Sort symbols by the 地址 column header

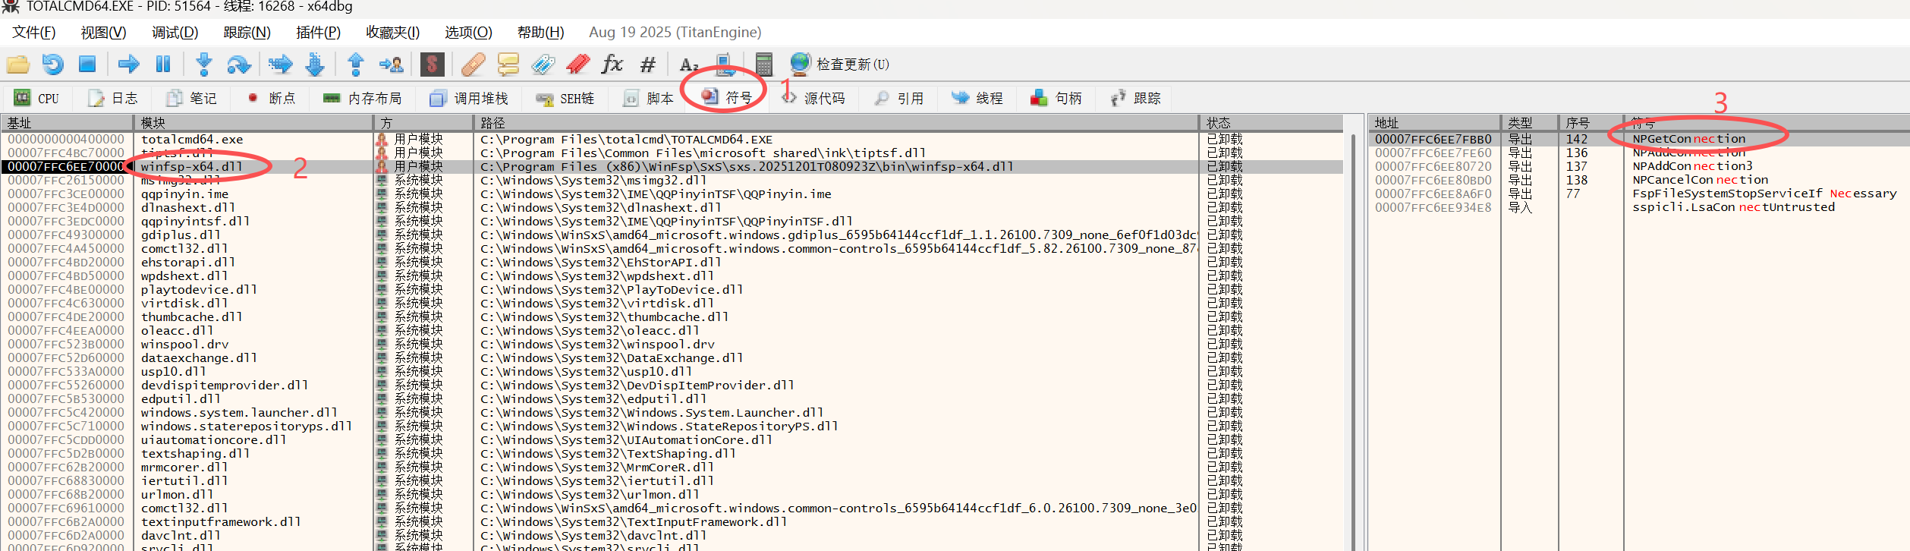click(1434, 123)
